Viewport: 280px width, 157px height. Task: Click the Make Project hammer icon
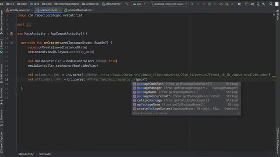(x=127, y=4)
